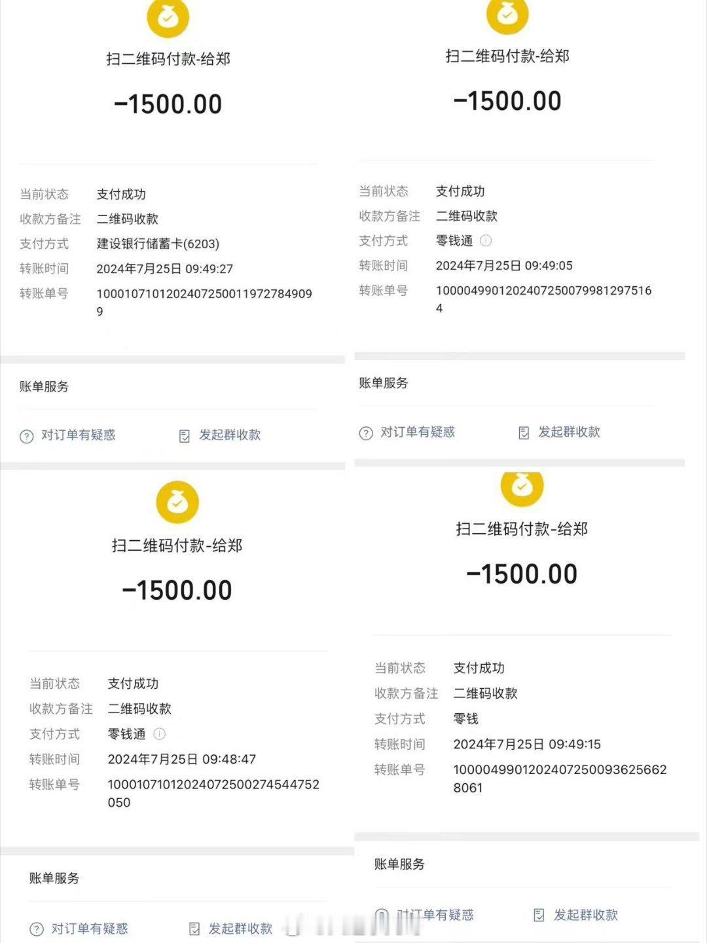
Task: Tap the 零钱 payment method in the 09:49:15 receipt
Action: (466, 719)
